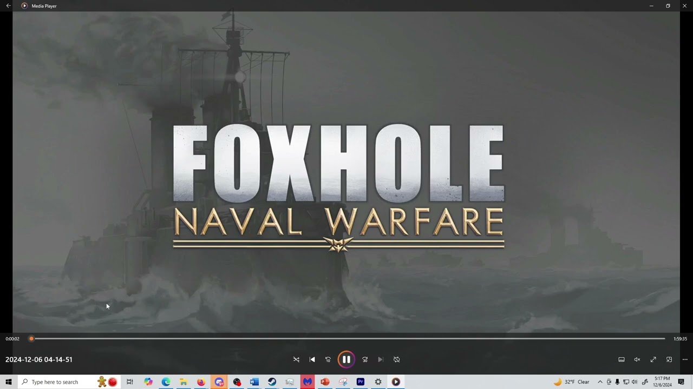Open the more options ellipsis menu
This screenshot has width=693, height=389.
point(685,359)
